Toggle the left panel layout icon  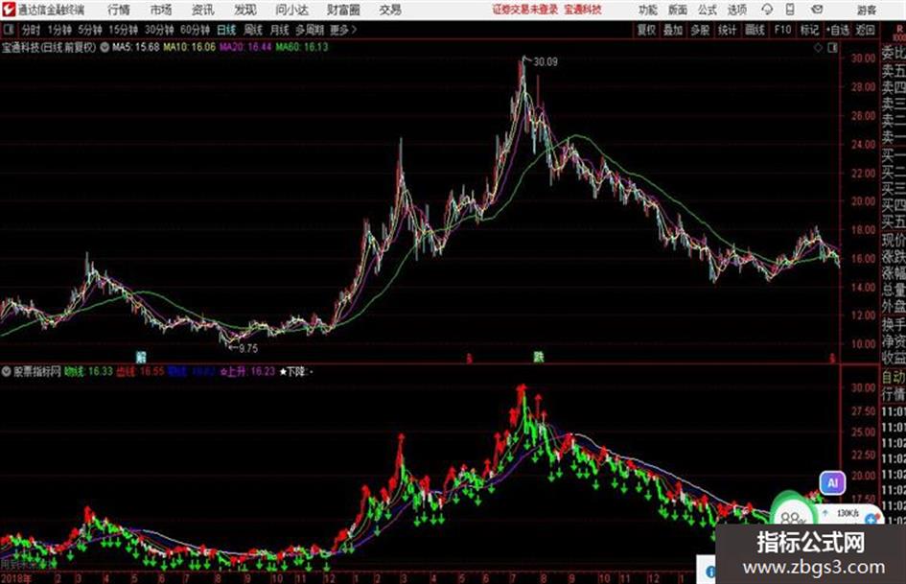pyautogui.click(x=9, y=30)
